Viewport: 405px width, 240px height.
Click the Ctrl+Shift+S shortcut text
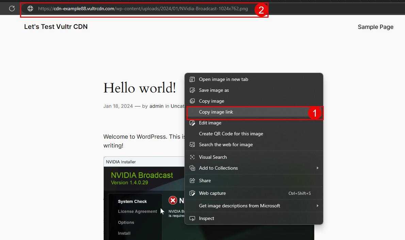point(299,193)
